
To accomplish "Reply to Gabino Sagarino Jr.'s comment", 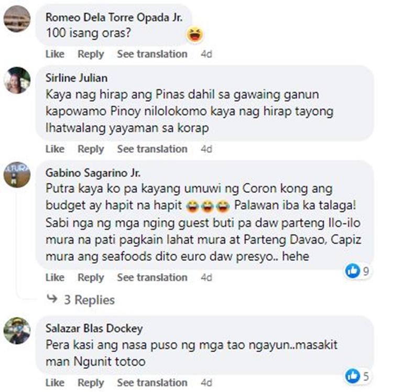I will 91,277.
